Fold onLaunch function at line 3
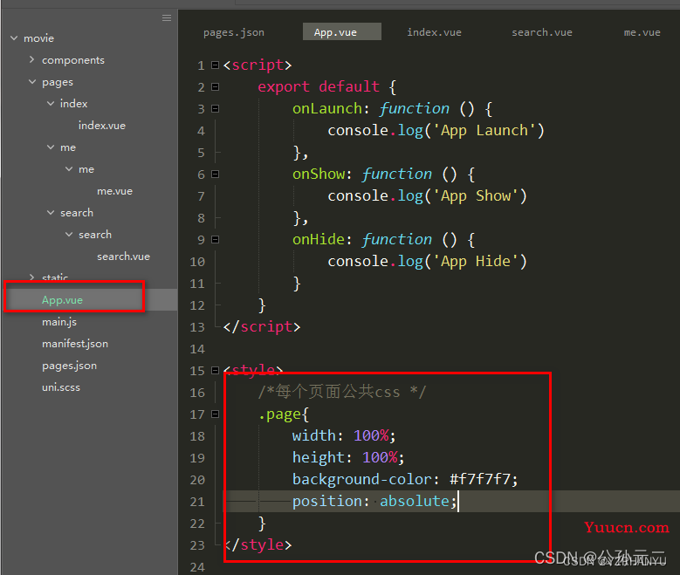Image resolution: width=680 pixels, height=575 pixels. click(x=215, y=108)
